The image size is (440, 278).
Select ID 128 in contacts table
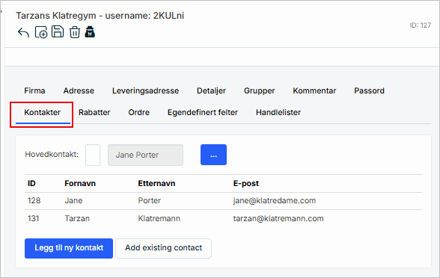pyautogui.click(x=34, y=200)
